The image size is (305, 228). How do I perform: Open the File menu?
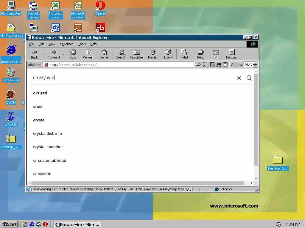pos(31,44)
